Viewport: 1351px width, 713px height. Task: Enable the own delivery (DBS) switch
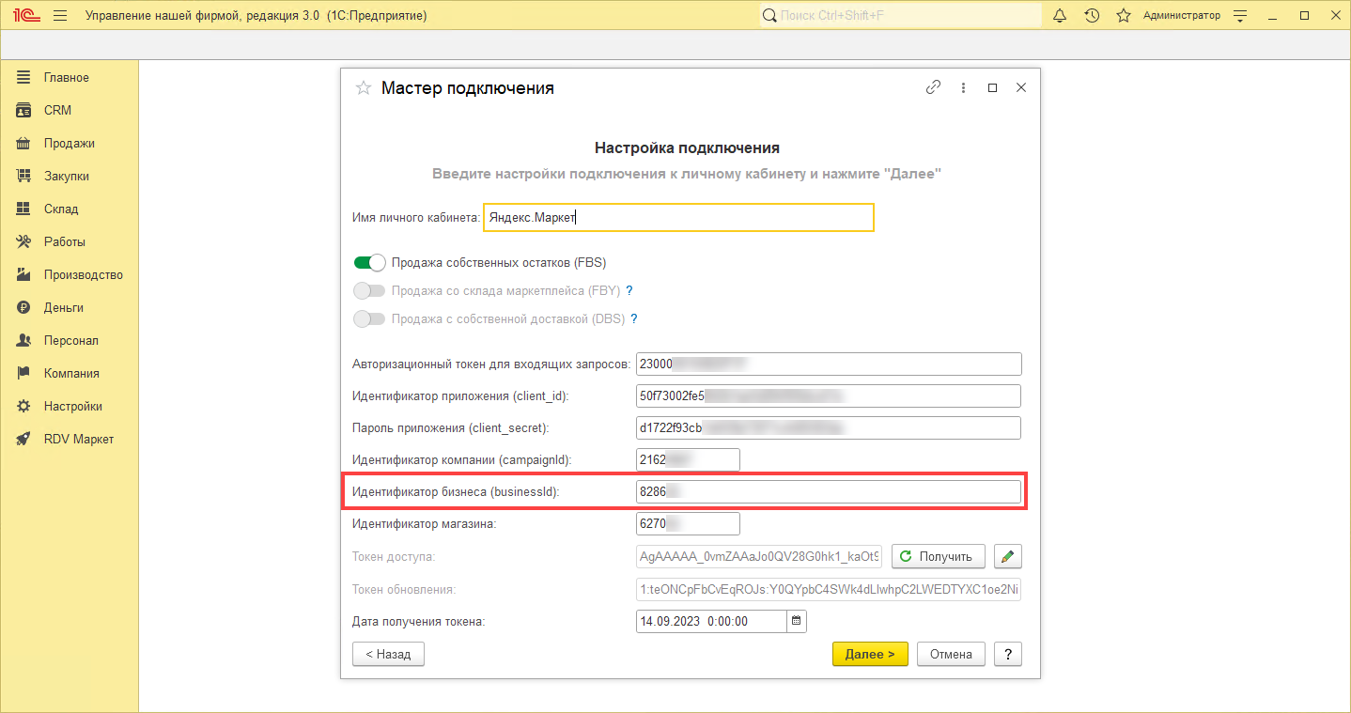(369, 318)
